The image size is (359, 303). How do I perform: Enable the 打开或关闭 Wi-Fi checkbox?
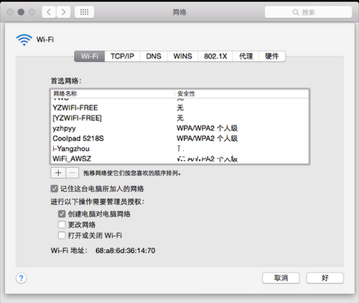pyautogui.click(x=62, y=236)
